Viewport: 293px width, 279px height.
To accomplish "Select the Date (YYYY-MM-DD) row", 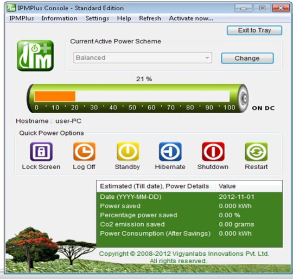I will [189, 197].
